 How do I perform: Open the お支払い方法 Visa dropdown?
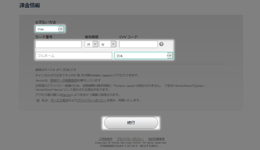(x=49, y=29)
